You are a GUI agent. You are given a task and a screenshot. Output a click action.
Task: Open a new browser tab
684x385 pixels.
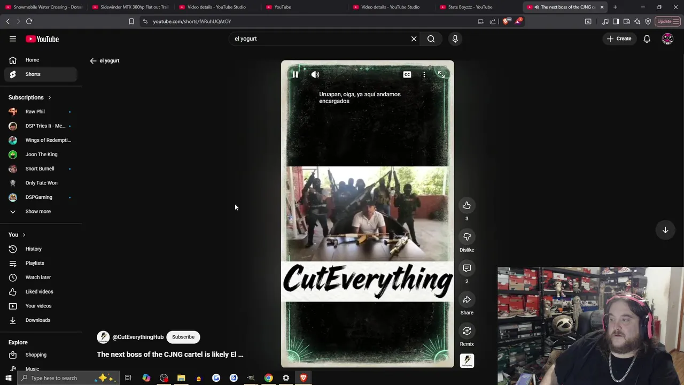[615, 7]
